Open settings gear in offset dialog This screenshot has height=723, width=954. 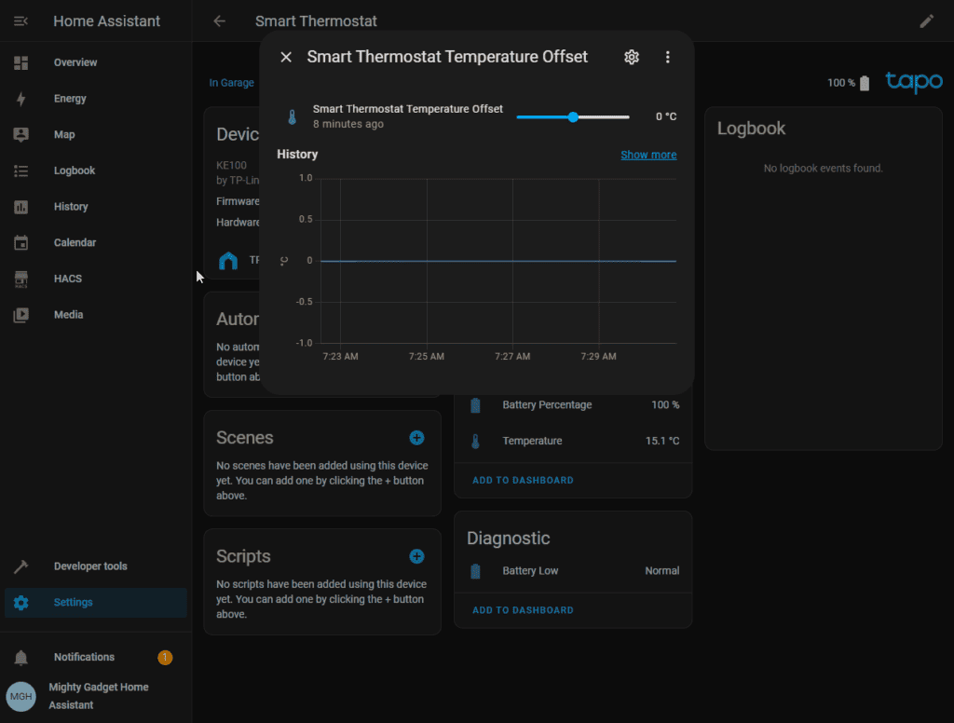[632, 57]
